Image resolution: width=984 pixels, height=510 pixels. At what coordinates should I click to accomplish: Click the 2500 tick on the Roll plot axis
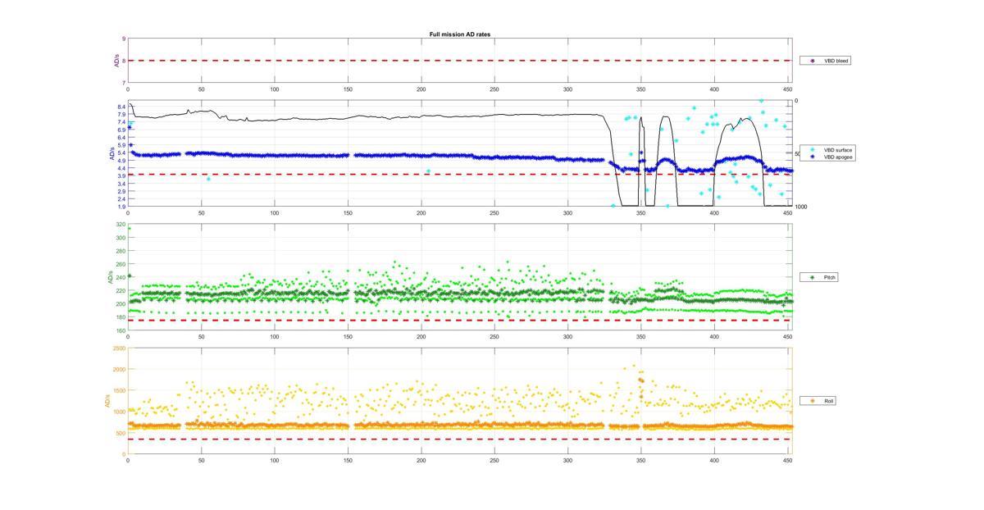120,348
